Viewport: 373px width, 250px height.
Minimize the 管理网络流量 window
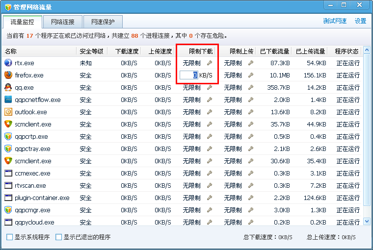[x=331, y=5]
